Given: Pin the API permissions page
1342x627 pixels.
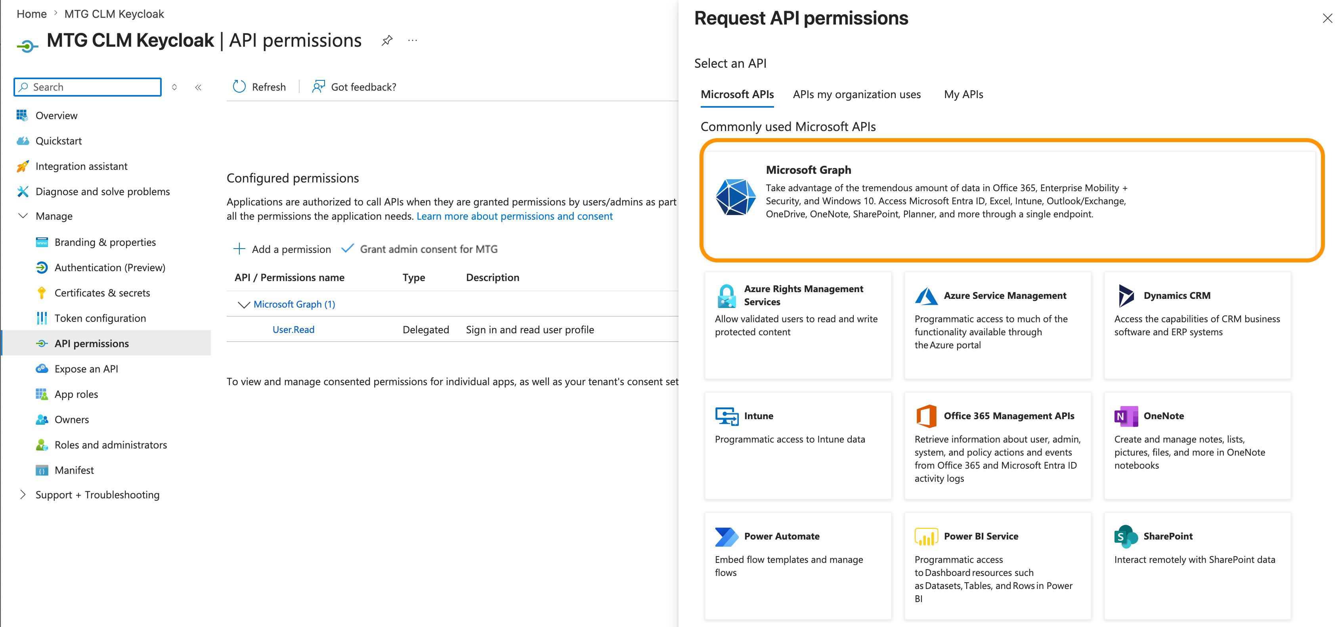Looking at the screenshot, I should coord(387,40).
